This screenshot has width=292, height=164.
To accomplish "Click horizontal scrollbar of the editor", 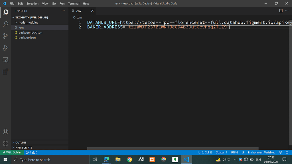I will click(x=173, y=148).
